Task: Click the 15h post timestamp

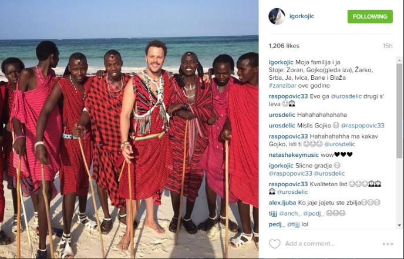Action: pos(388,46)
